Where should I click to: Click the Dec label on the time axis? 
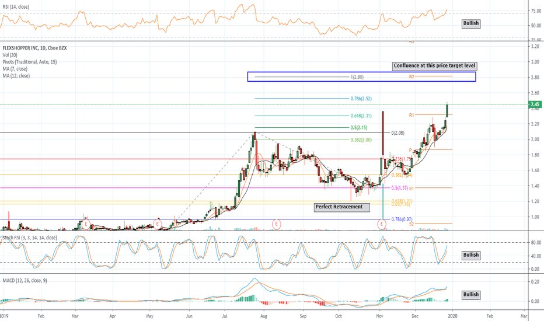coord(415,316)
